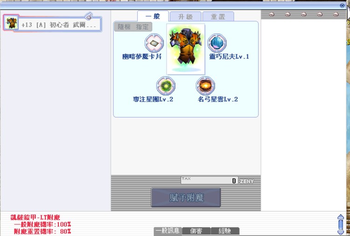Viewport: 350px width, 236px height.
Task: Click the 凱薩鎧甲-LT附魔 message text
Action: click(35, 217)
